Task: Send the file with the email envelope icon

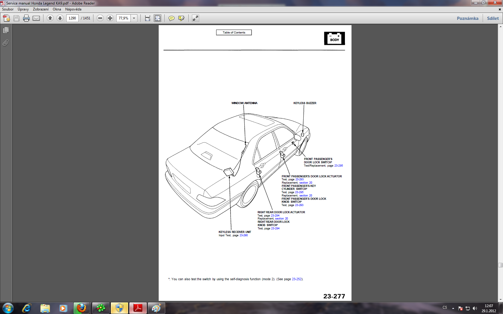Action: click(36, 18)
